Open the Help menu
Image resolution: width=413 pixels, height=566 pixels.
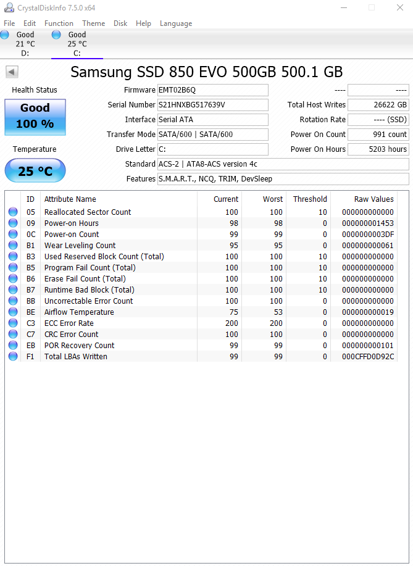[143, 23]
